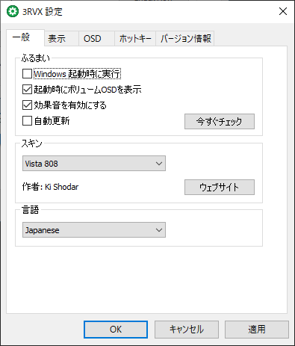
Task: Visit the skin author's ウェブサイト button
Action: coord(220,187)
